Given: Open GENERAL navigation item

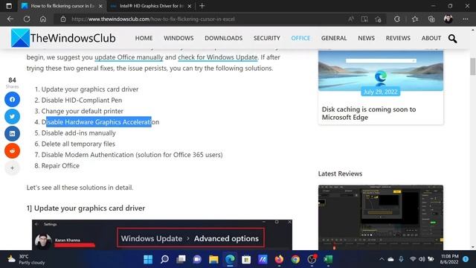Looking at the screenshot, I should coord(334,38).
